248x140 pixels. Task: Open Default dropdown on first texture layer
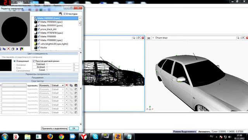point(58,86)
